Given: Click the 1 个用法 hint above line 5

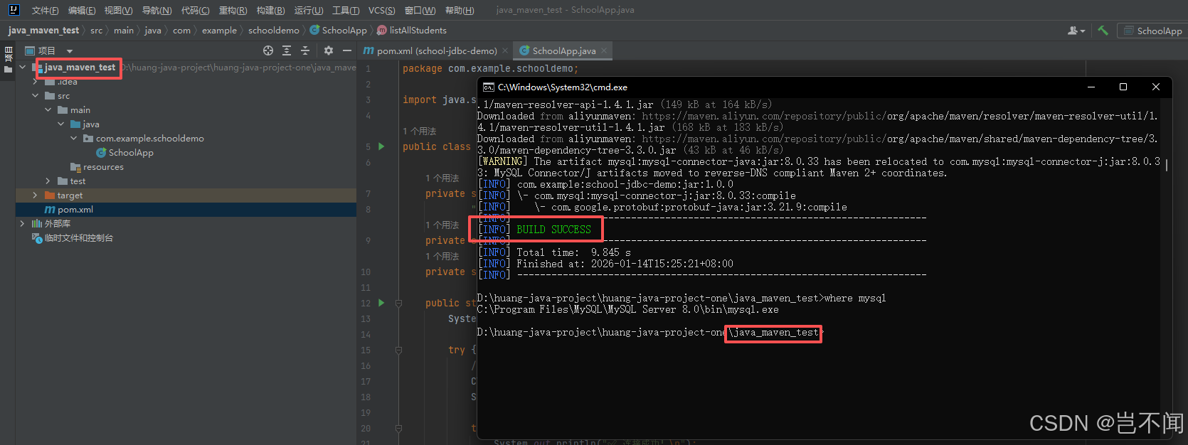Looking at the screenshot, I should pos(420,131).
